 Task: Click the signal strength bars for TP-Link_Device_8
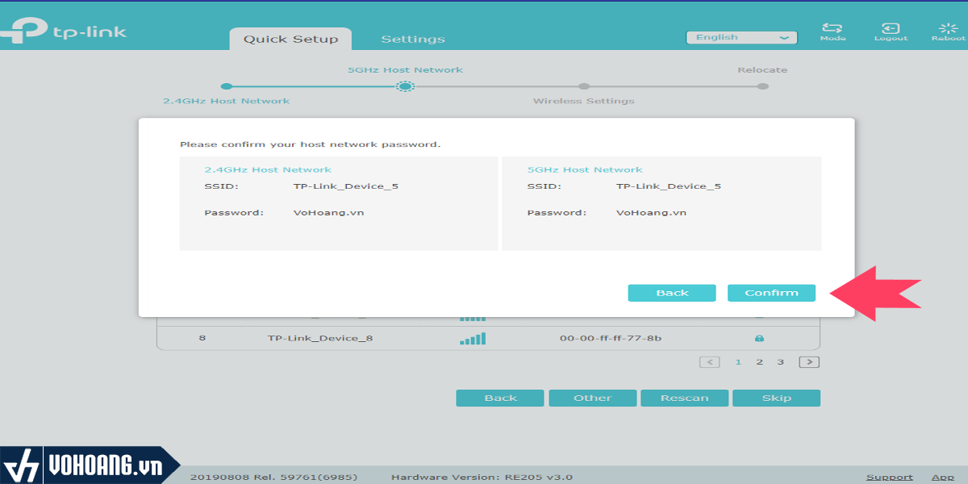point(473,338)
